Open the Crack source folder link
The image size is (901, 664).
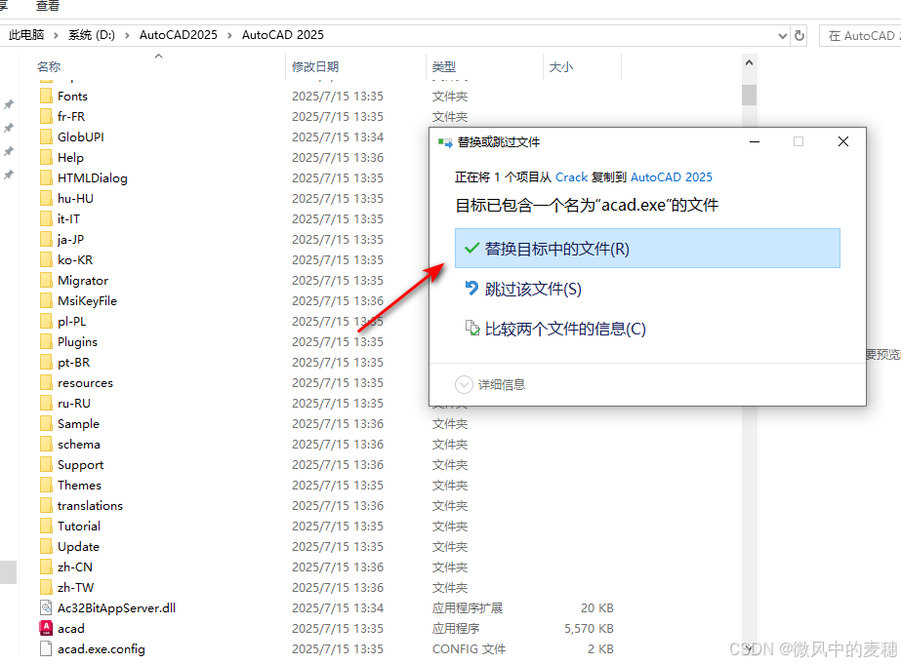click(x=571, y=177)
